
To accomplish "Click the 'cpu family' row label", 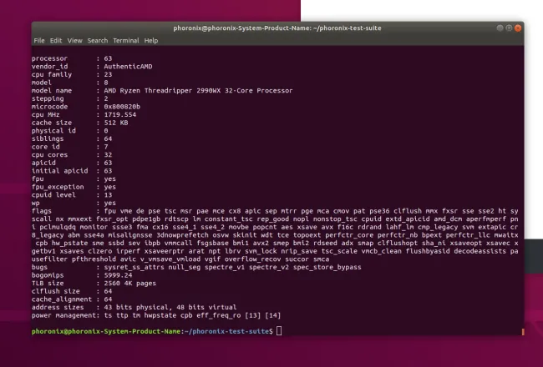I will [x=52, y=74].
